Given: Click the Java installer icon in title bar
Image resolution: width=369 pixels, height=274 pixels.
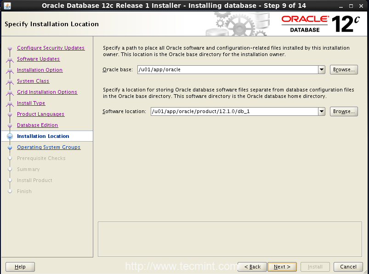Looking at the screenshot, I should tap(7, 6).
